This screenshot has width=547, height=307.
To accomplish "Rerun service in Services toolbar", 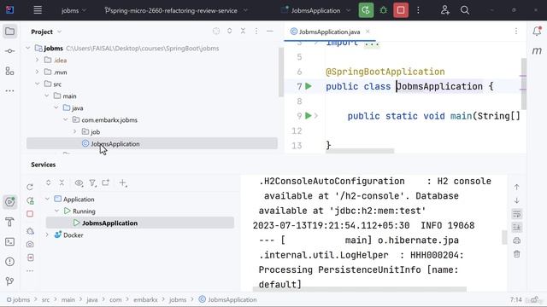I will (x=30, y=187).
